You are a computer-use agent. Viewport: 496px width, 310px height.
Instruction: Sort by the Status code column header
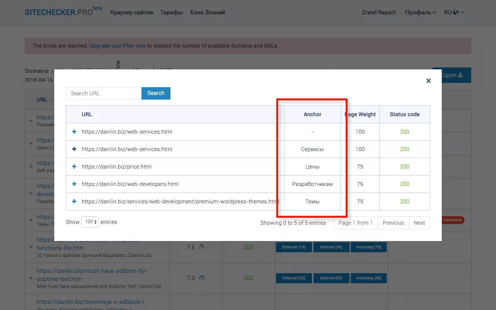tap(405, 114)
